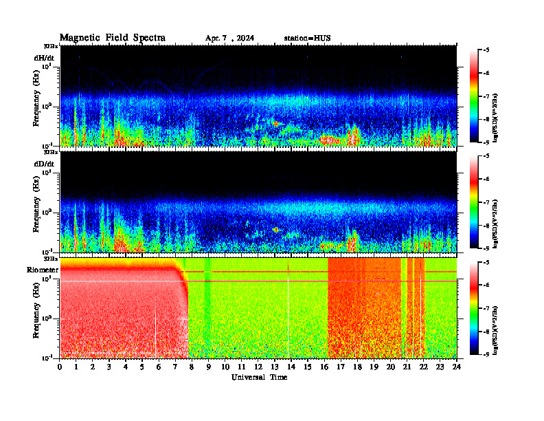Click hour 8 on the Universal Time axis

[x=192, y=367]
